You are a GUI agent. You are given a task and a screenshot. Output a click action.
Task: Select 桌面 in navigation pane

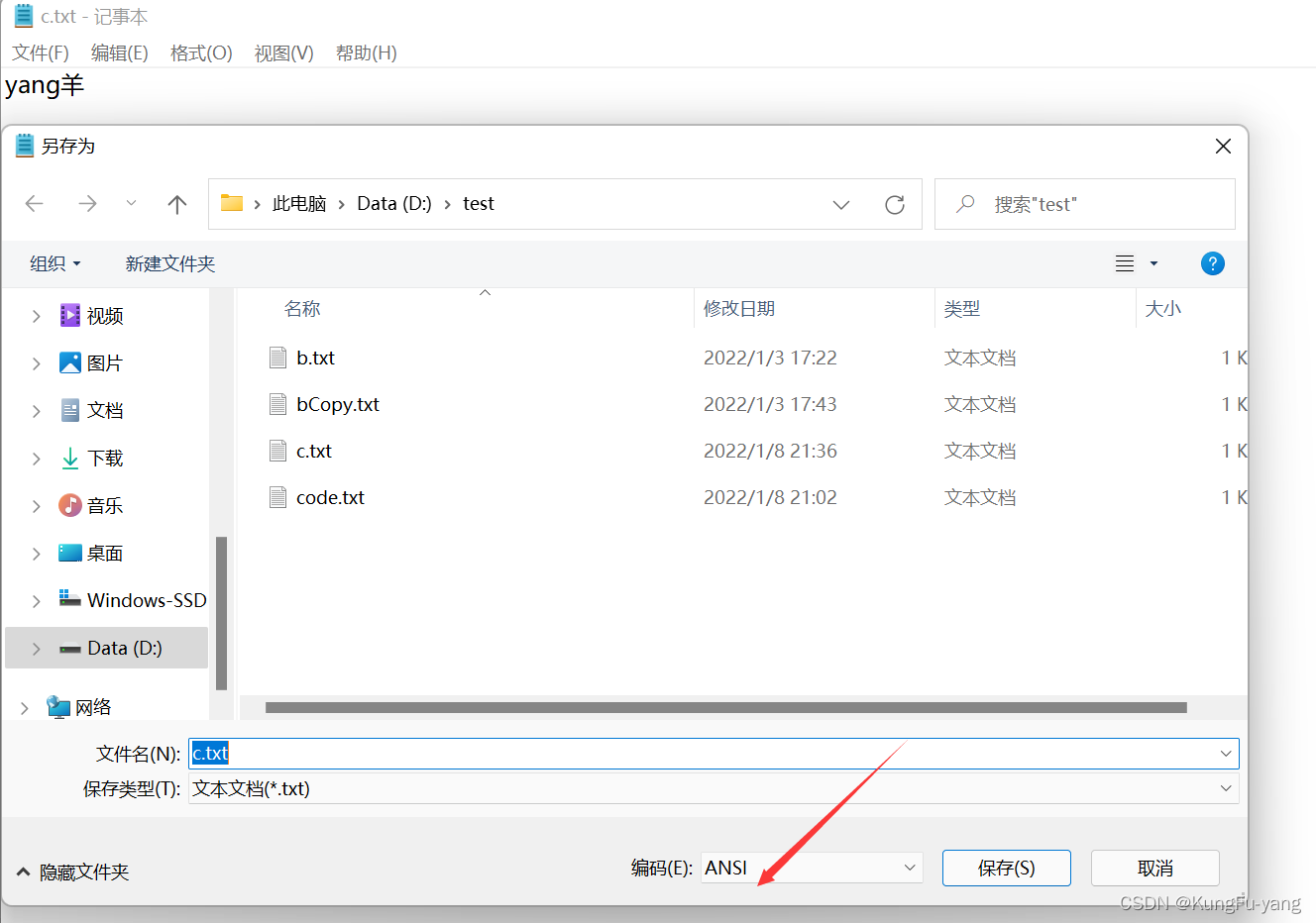point(105,553)
